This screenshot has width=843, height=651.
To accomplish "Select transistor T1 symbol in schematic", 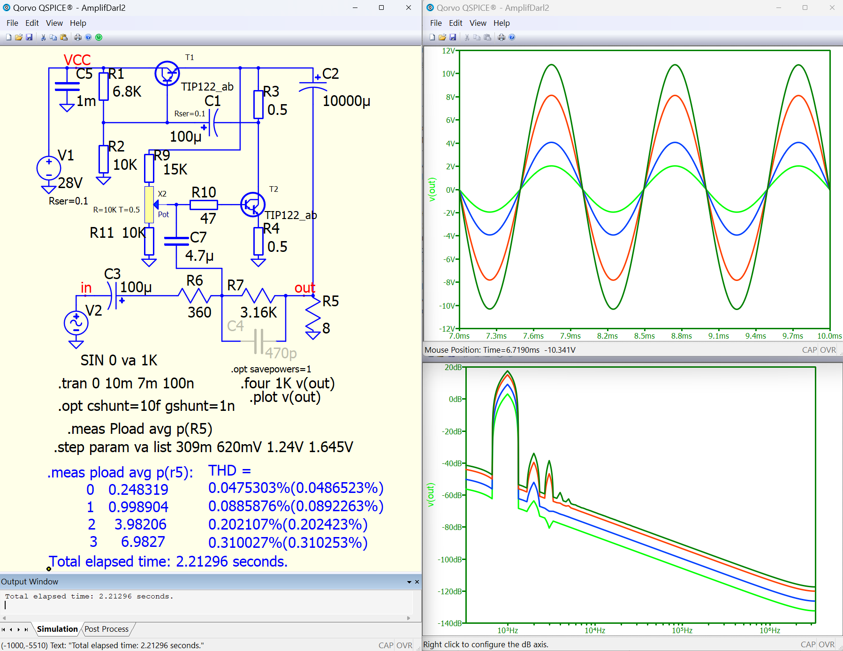I will click(167, 74).
